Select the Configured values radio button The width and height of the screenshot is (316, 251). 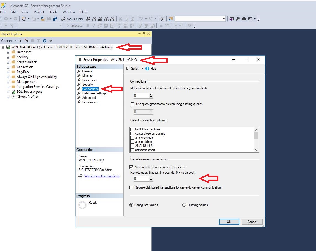coord(131,205)
